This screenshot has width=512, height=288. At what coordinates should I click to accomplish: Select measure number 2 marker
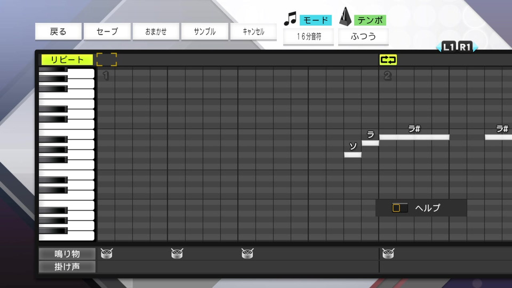[x=387, y=75]
